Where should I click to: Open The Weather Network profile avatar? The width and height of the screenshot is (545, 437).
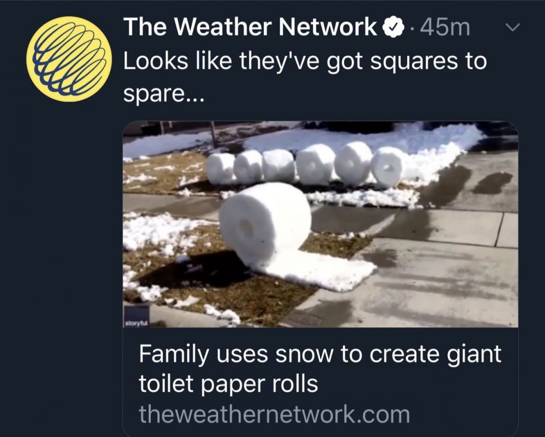coord(69,59)
